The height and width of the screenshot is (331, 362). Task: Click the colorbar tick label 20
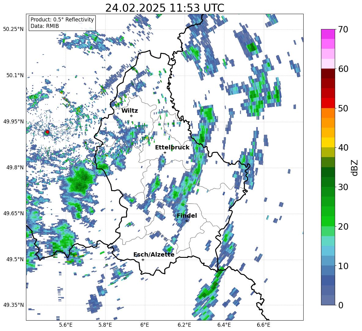click(343, 227)
